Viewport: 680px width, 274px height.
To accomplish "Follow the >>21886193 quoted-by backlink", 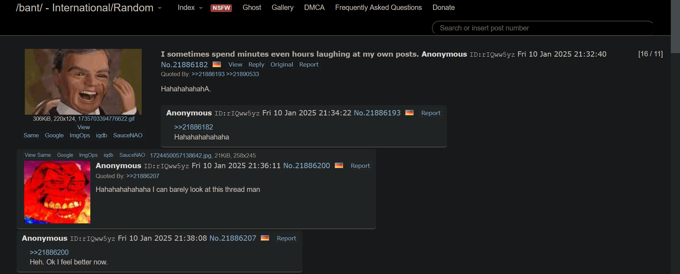I will point(208,74).
